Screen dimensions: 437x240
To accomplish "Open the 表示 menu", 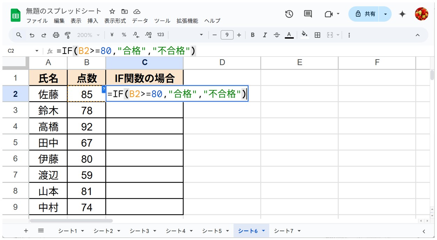I will coord(76,21).
